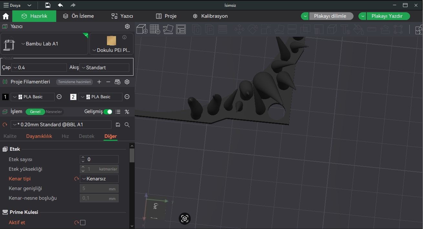The height and width of the screenshot is (229, 423).
Task: Enable the Prime Kulesi 'Aktif et' checkbox
Action: [83, 223]
